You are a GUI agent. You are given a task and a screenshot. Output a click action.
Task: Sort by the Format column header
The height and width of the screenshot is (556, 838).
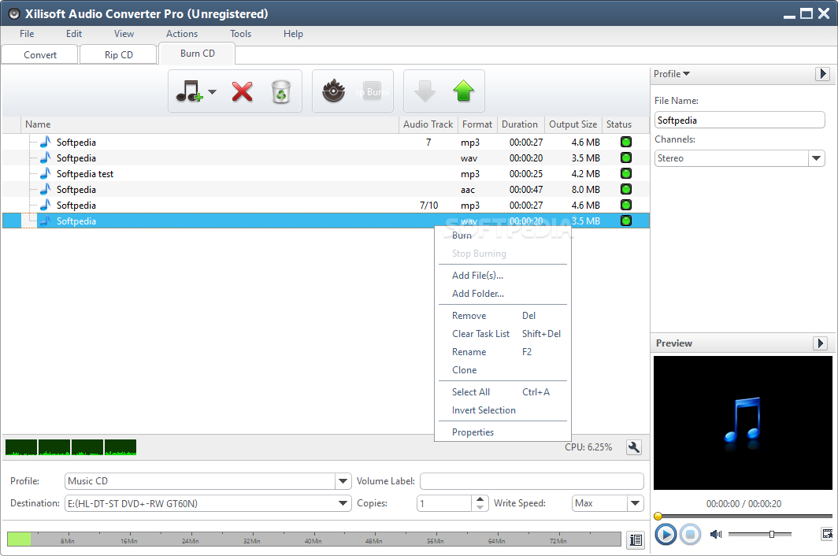point(476,124)
